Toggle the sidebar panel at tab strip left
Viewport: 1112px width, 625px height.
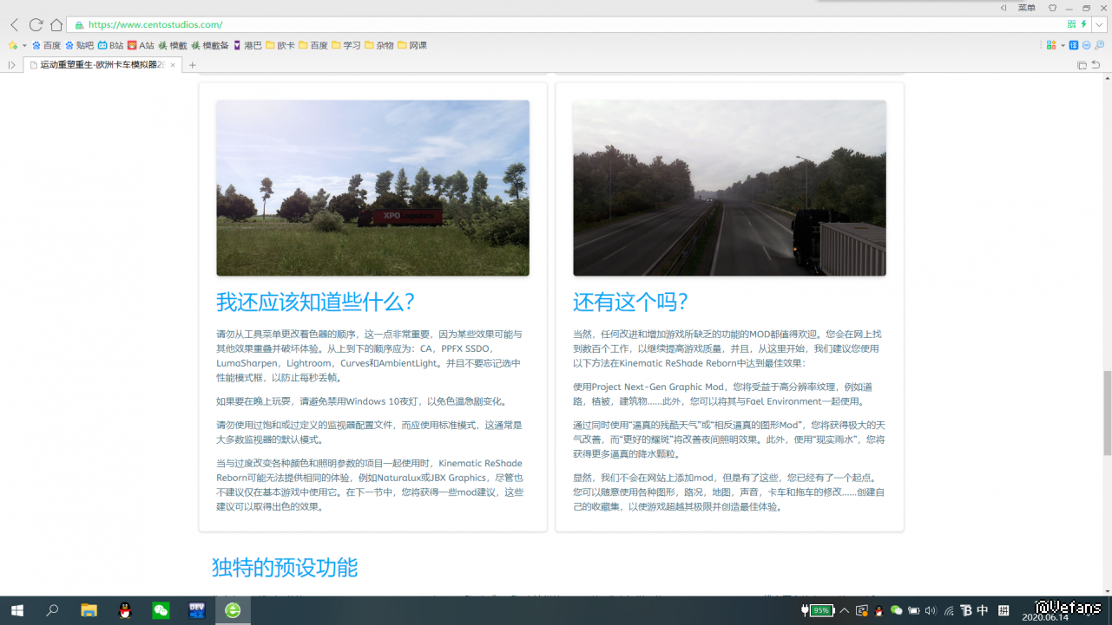[x=11, y=65]
